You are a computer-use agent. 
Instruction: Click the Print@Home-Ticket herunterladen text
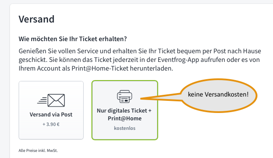click(x=122, y=68)
